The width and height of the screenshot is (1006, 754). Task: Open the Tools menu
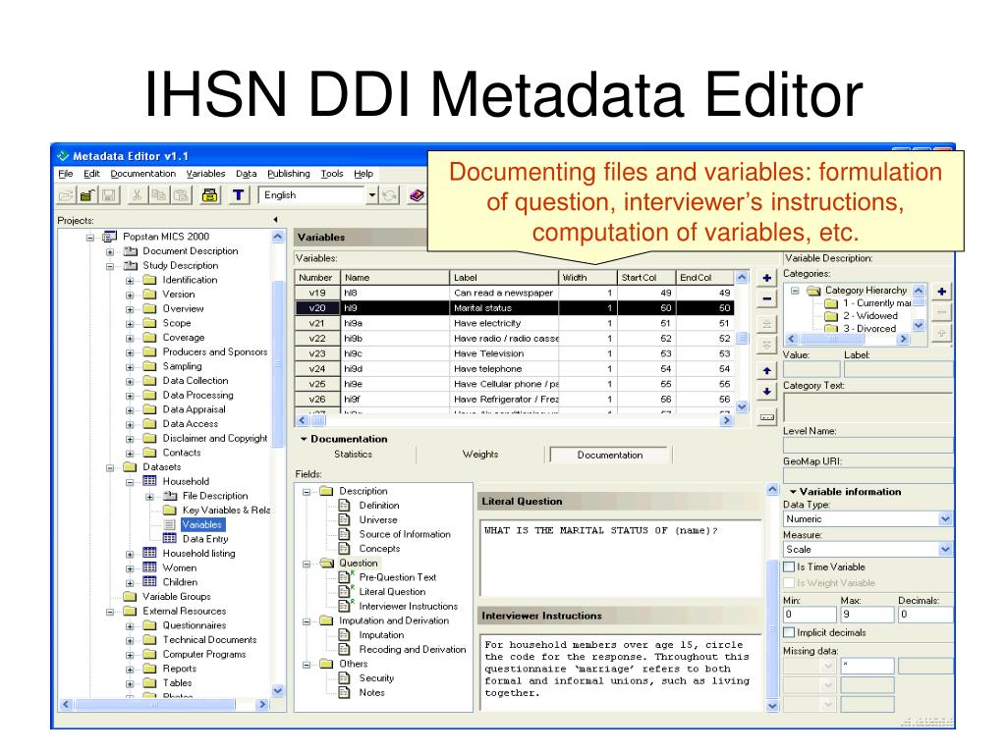coord(332,174)
